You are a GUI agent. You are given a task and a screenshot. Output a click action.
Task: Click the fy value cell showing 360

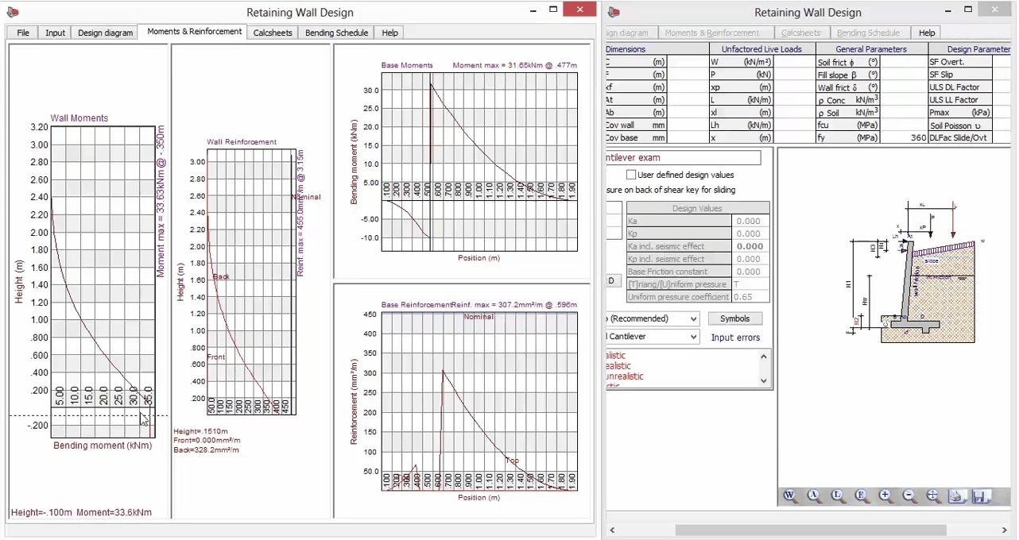[903, 138]
